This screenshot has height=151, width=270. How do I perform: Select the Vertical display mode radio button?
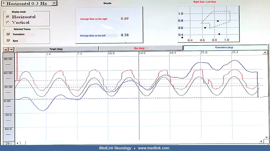tap(8, 23)
